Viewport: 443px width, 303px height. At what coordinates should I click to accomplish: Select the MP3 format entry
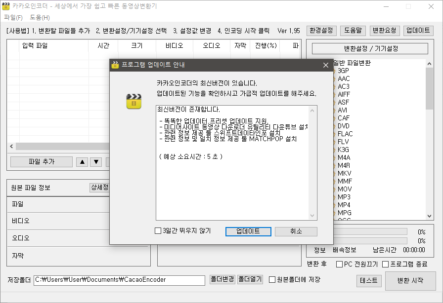344,197
